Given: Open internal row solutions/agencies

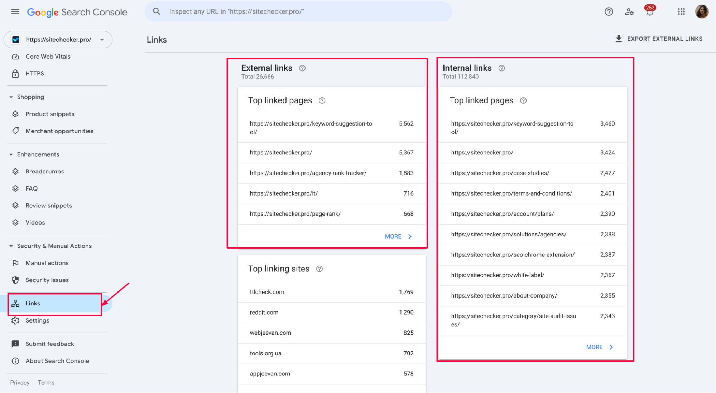Looking at the screenshot, I should [x=533, y=234].
